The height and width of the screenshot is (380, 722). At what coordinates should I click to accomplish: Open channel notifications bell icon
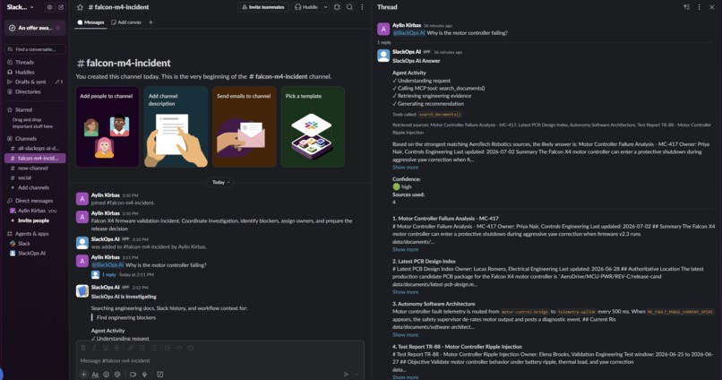coord(337,7)
